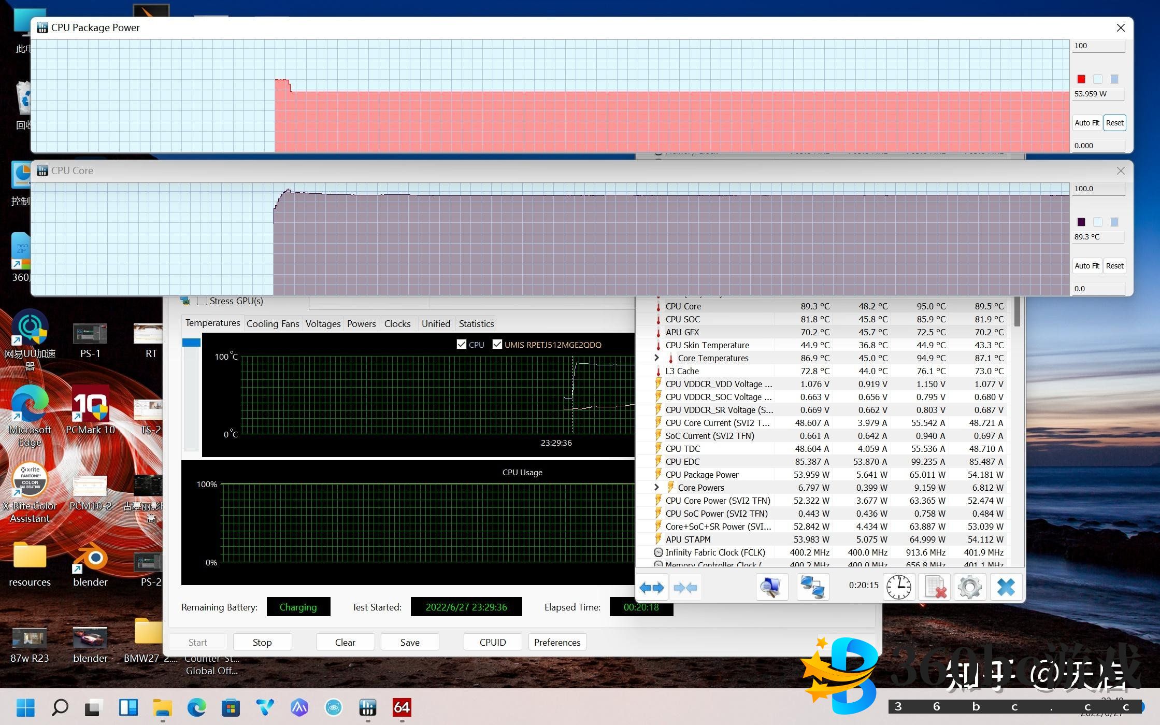Viewport: 1160px width, 725px height.
Task: Open HWiNFO network monitoring icon
Action: pos(812,587)
